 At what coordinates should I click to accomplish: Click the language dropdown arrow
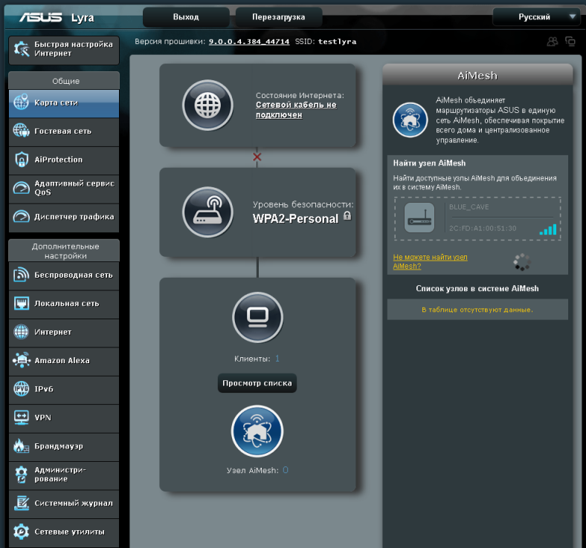point(572,16)
